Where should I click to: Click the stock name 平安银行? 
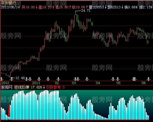8,3
